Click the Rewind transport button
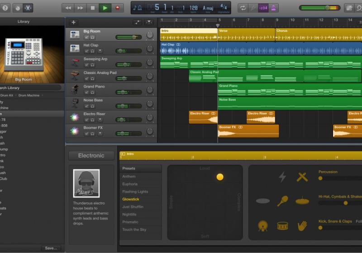This screenshot has width=362, height=253. (68, 8)
